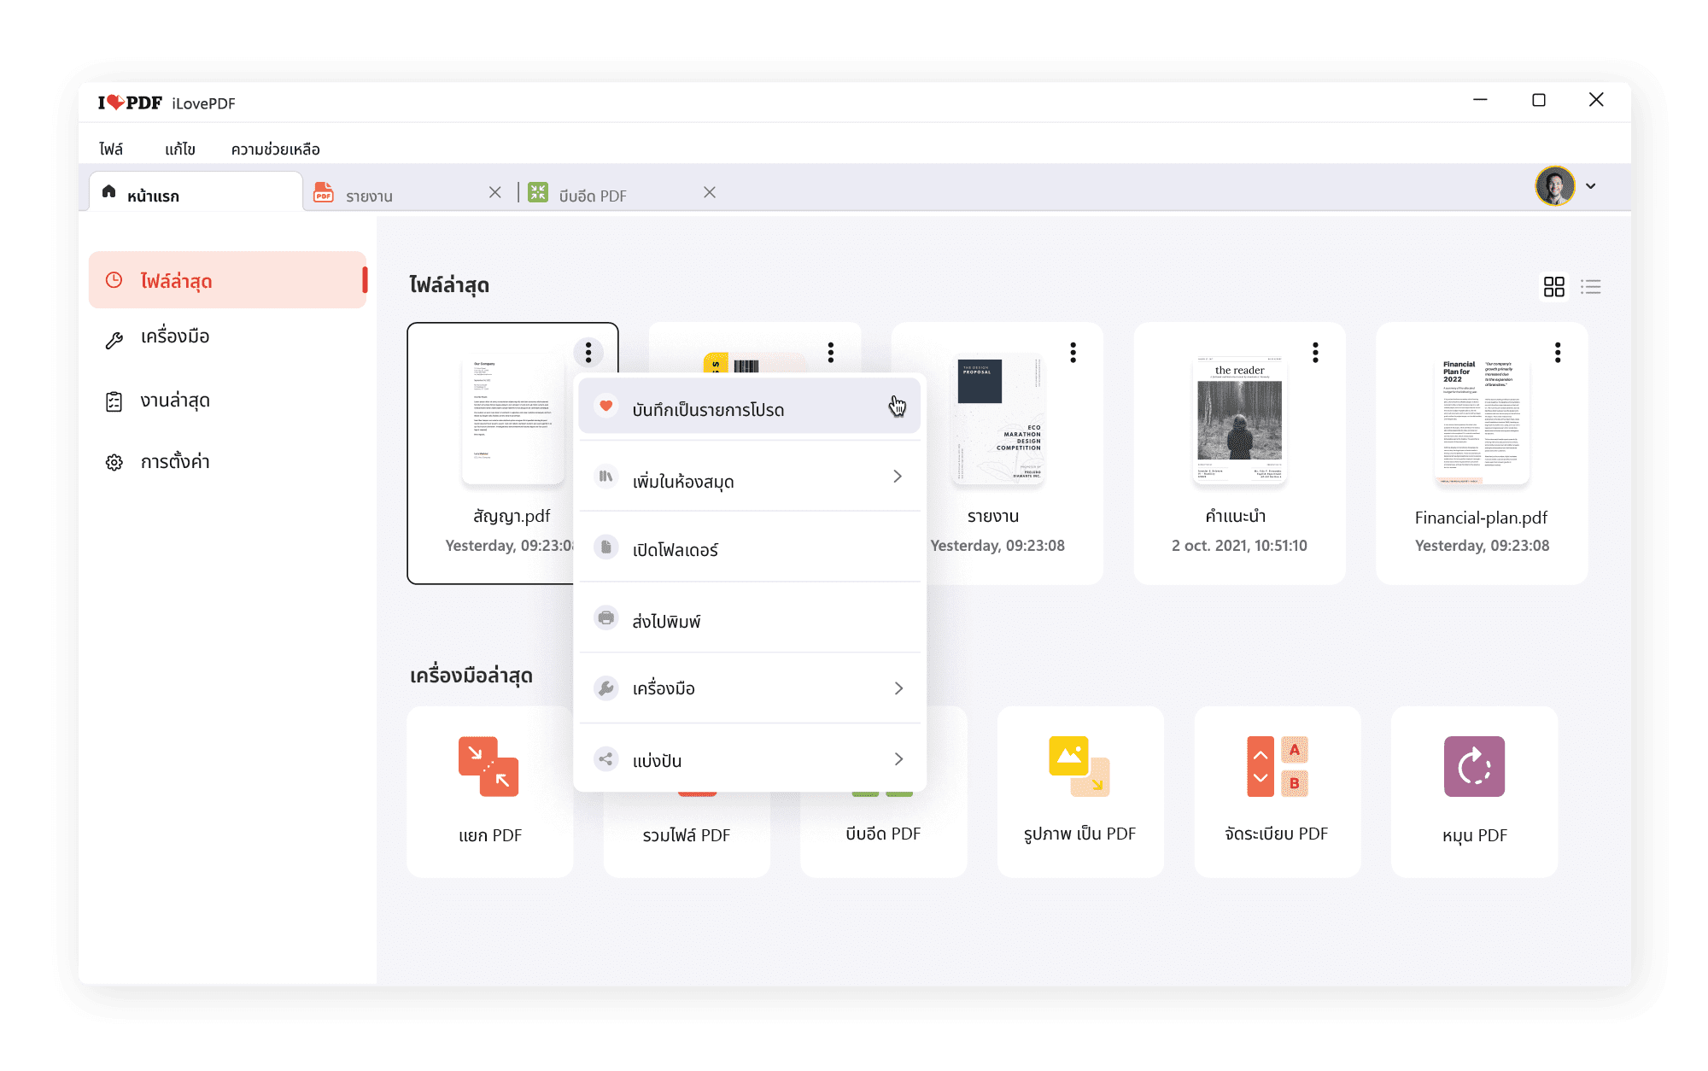Viewport: 1708px width, 1071px height.
Task: Open the จัดระเบียบ PDF tool
Action: [x=1277, y=792]
